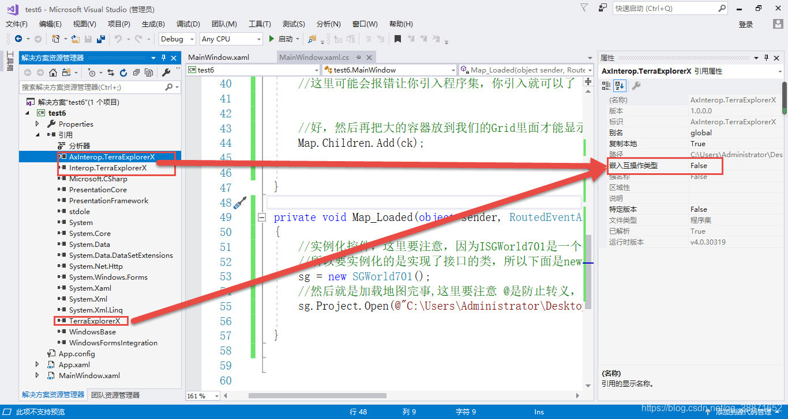Screen dimensions: 788x419
Task: Click the 嵌入互操作类型 False value
Action: coord(699,166)
